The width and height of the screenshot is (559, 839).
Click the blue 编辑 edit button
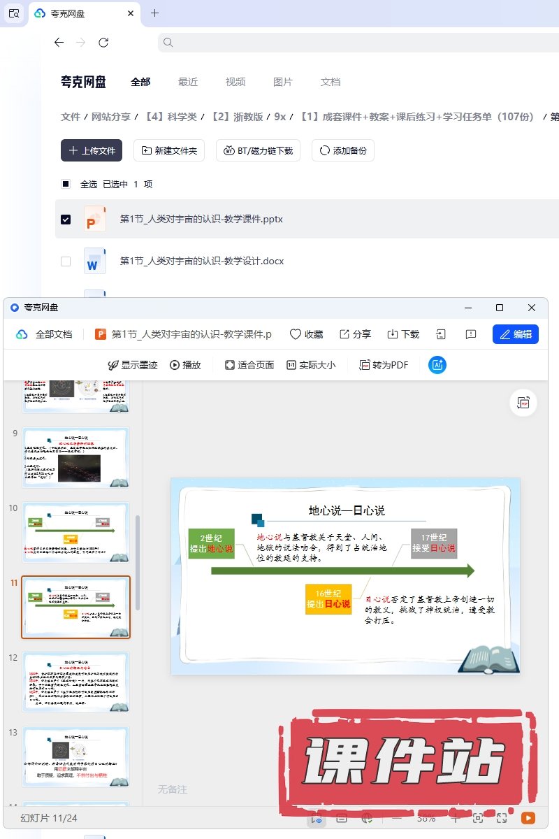point(515,334)
